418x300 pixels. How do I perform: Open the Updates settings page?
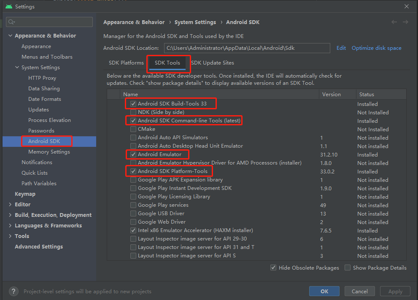click(x=38, y=110)
